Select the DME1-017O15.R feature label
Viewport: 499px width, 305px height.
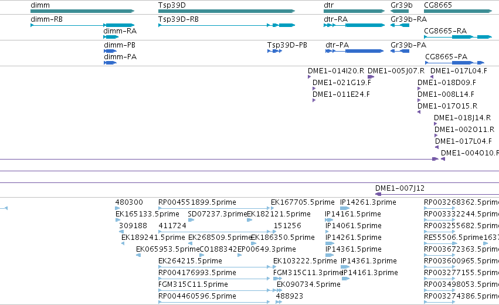(x=447, y=106)
